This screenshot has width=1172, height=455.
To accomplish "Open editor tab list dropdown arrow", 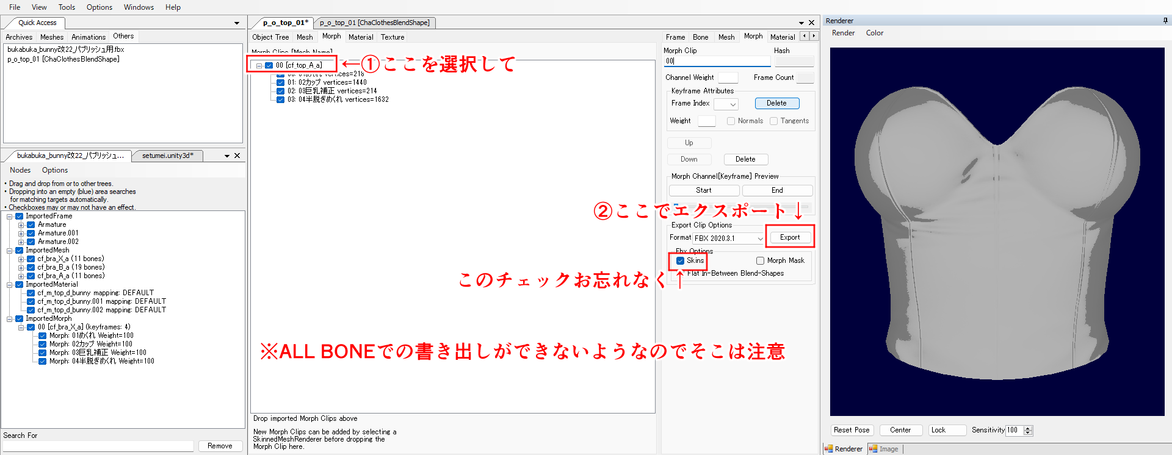I will click(801, 23).
